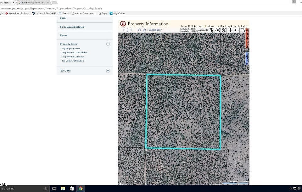Activate the C/S measure tool icon
Viewport: 302px width, 192px height.
click(x=224, y=30)
